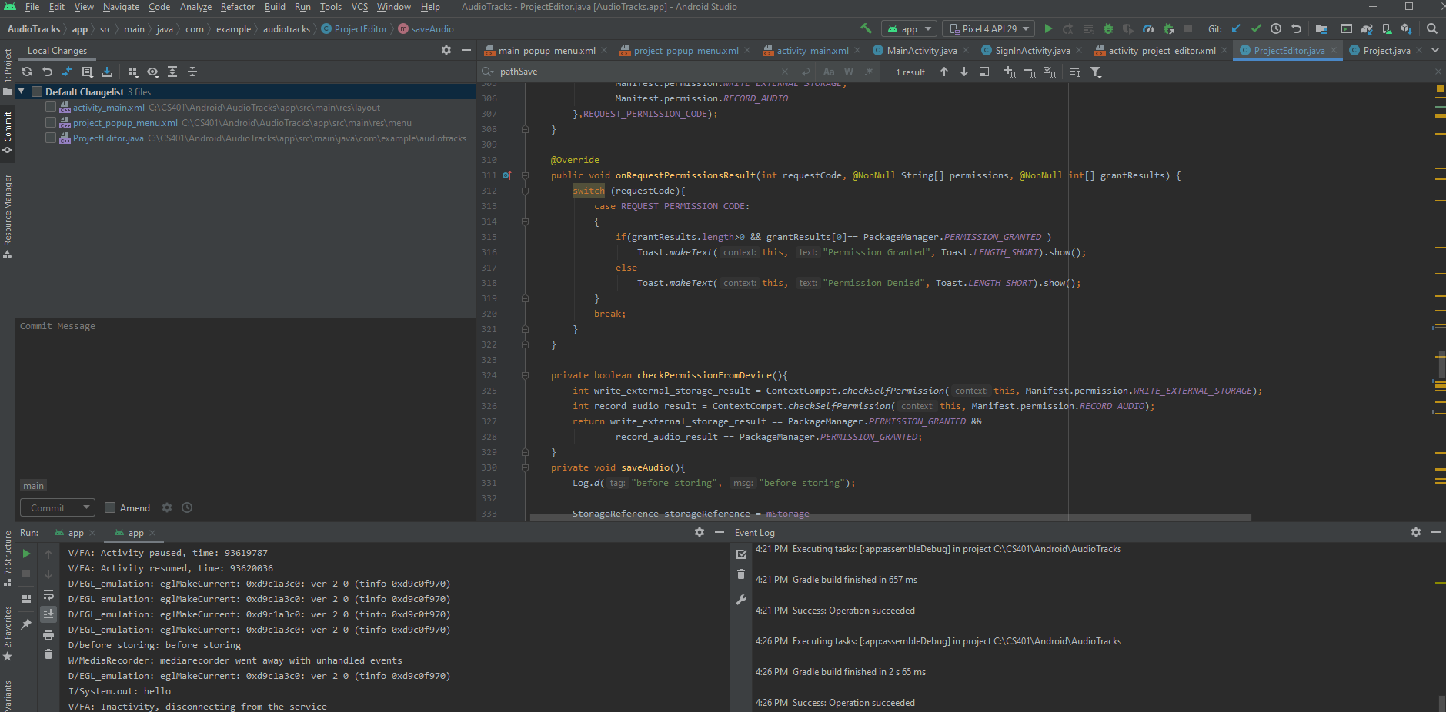Viewport: 1446px width, 712px height.
Task: Toggle Words (W) option in search
Action: tap(849, 72)
